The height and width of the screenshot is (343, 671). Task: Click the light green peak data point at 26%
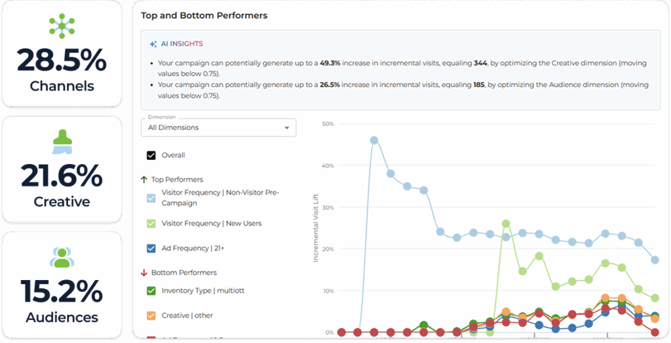(506, 224)
